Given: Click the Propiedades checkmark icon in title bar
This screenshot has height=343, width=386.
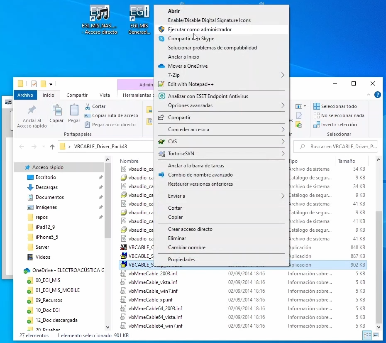Looking at the screenshot, I should 34,84.
